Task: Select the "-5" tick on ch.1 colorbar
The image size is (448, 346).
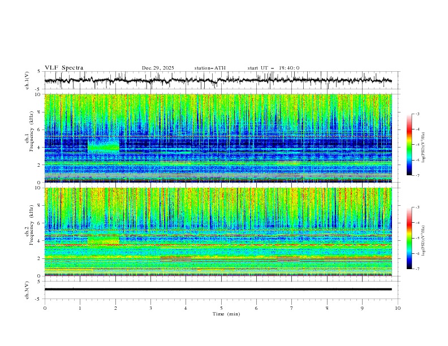Action: (417, 145)
